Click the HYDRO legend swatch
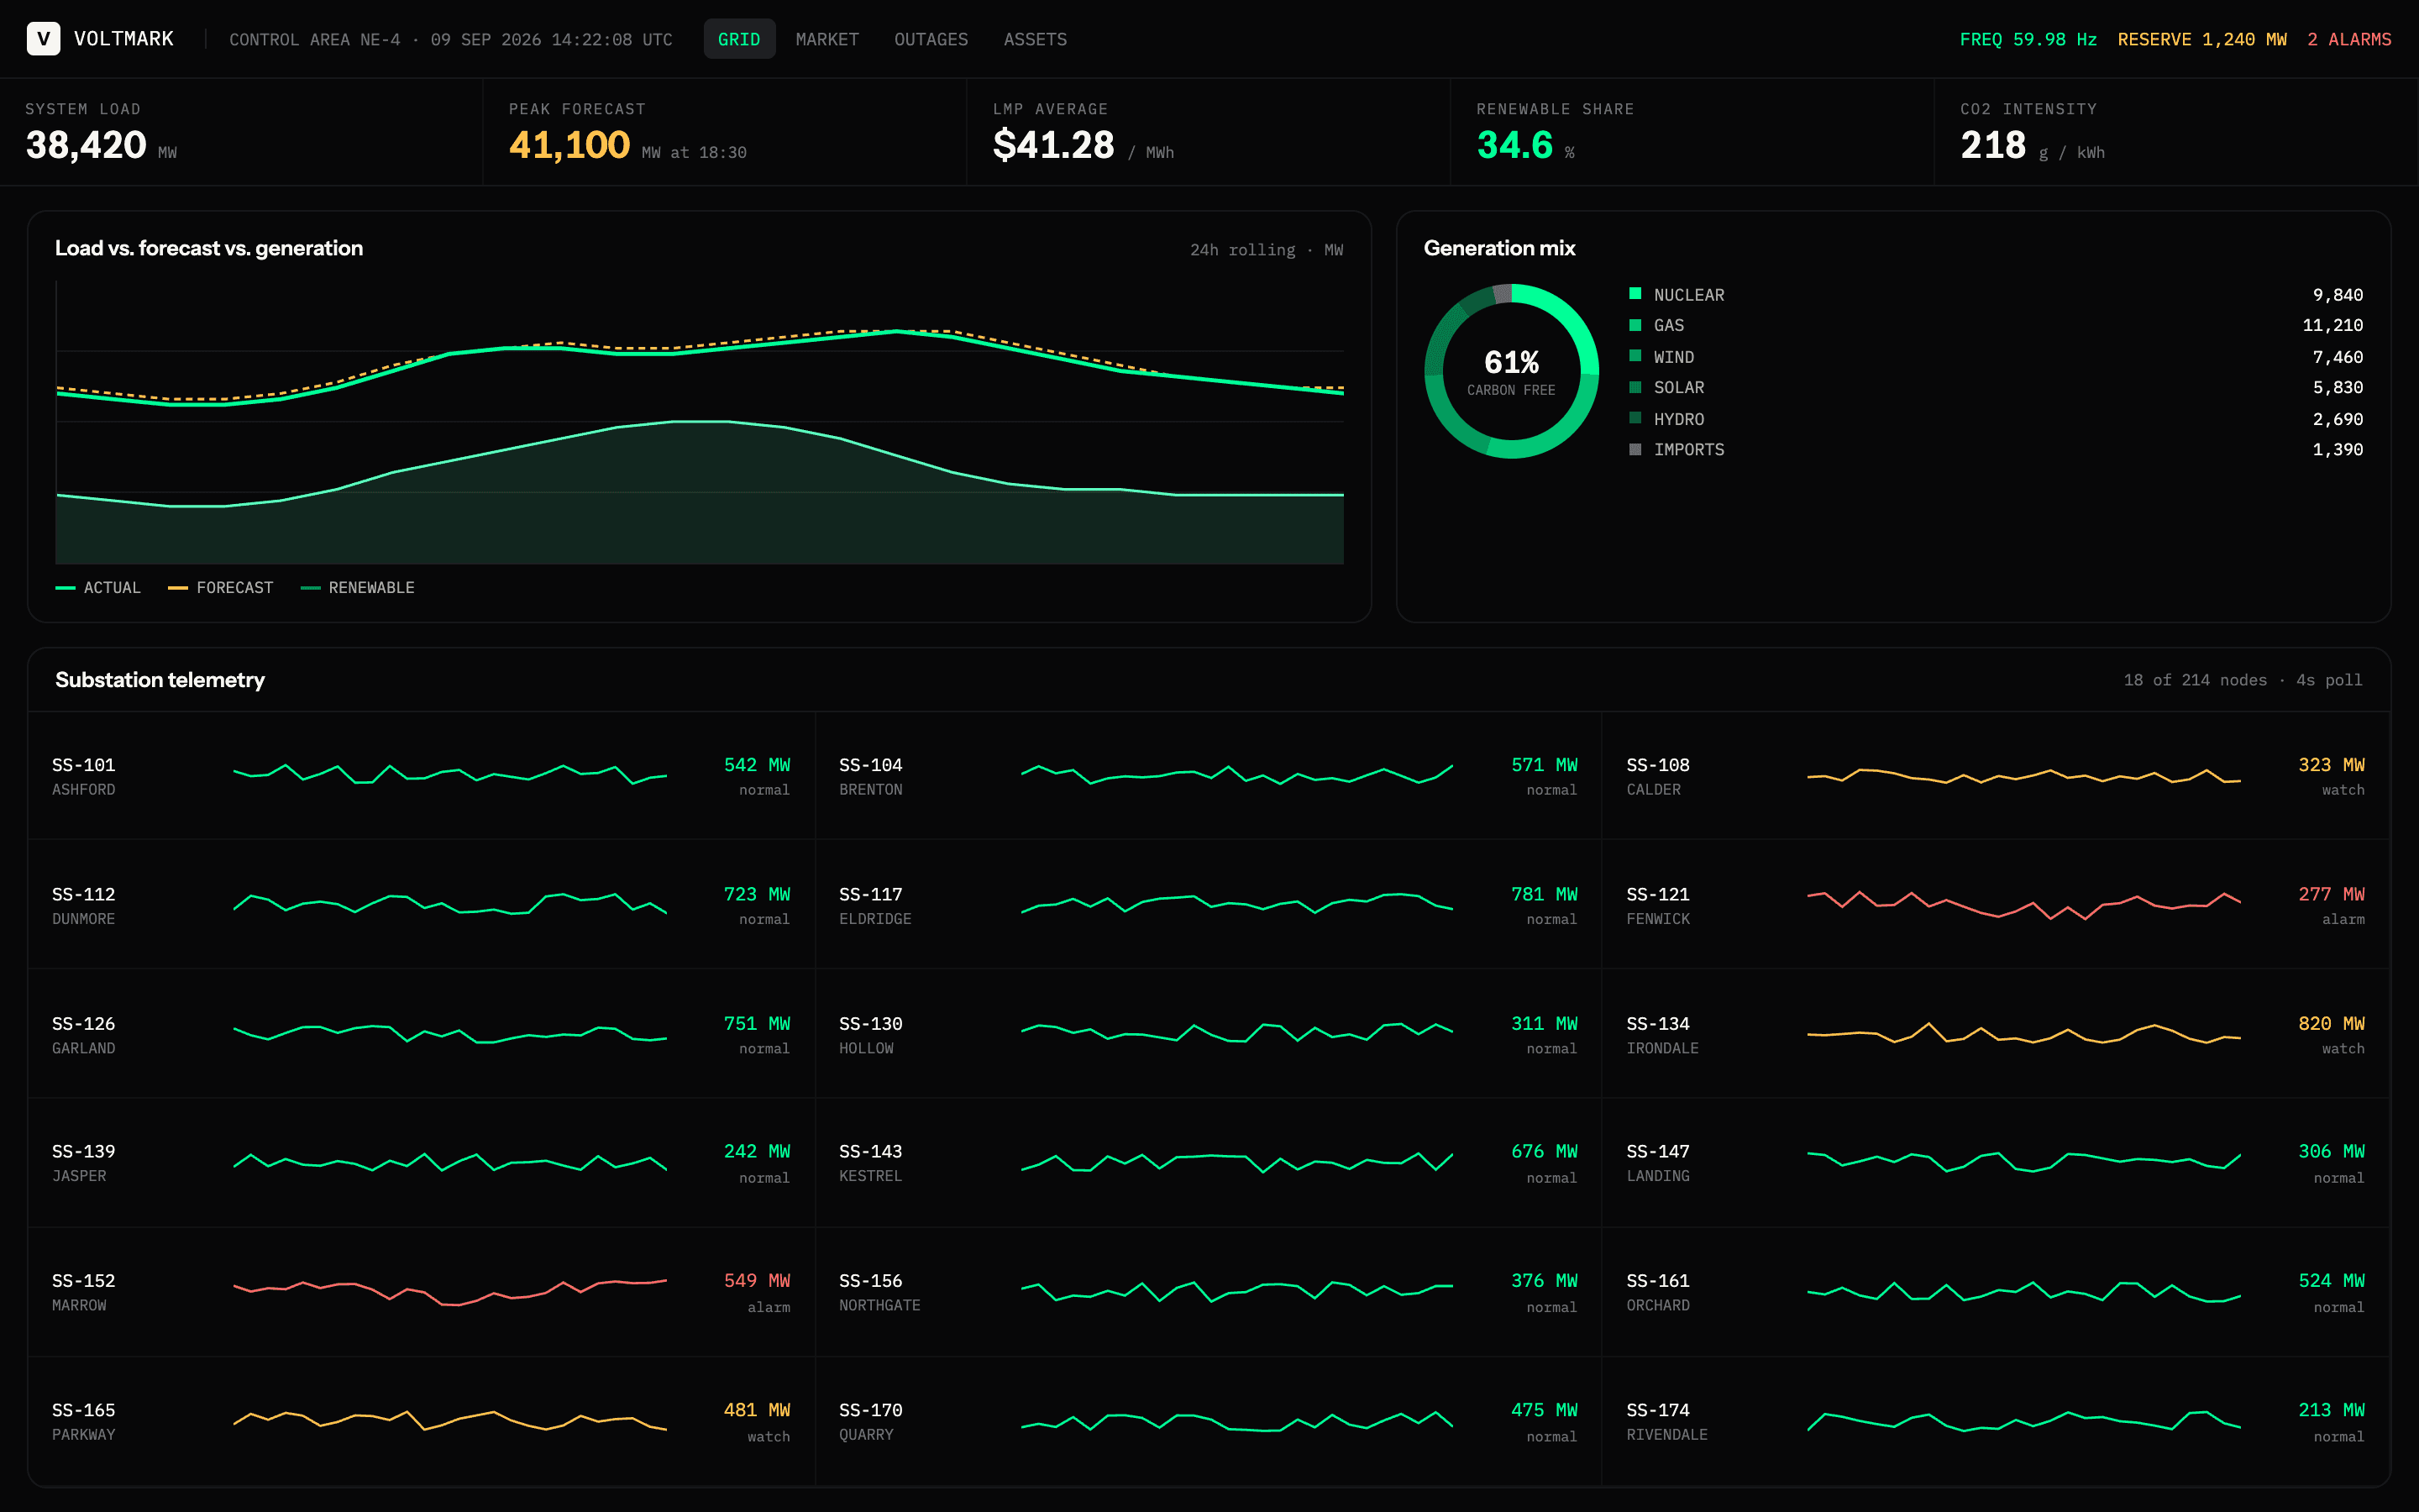The height and width of the screenshot is (1512, 2419). 1635,418
